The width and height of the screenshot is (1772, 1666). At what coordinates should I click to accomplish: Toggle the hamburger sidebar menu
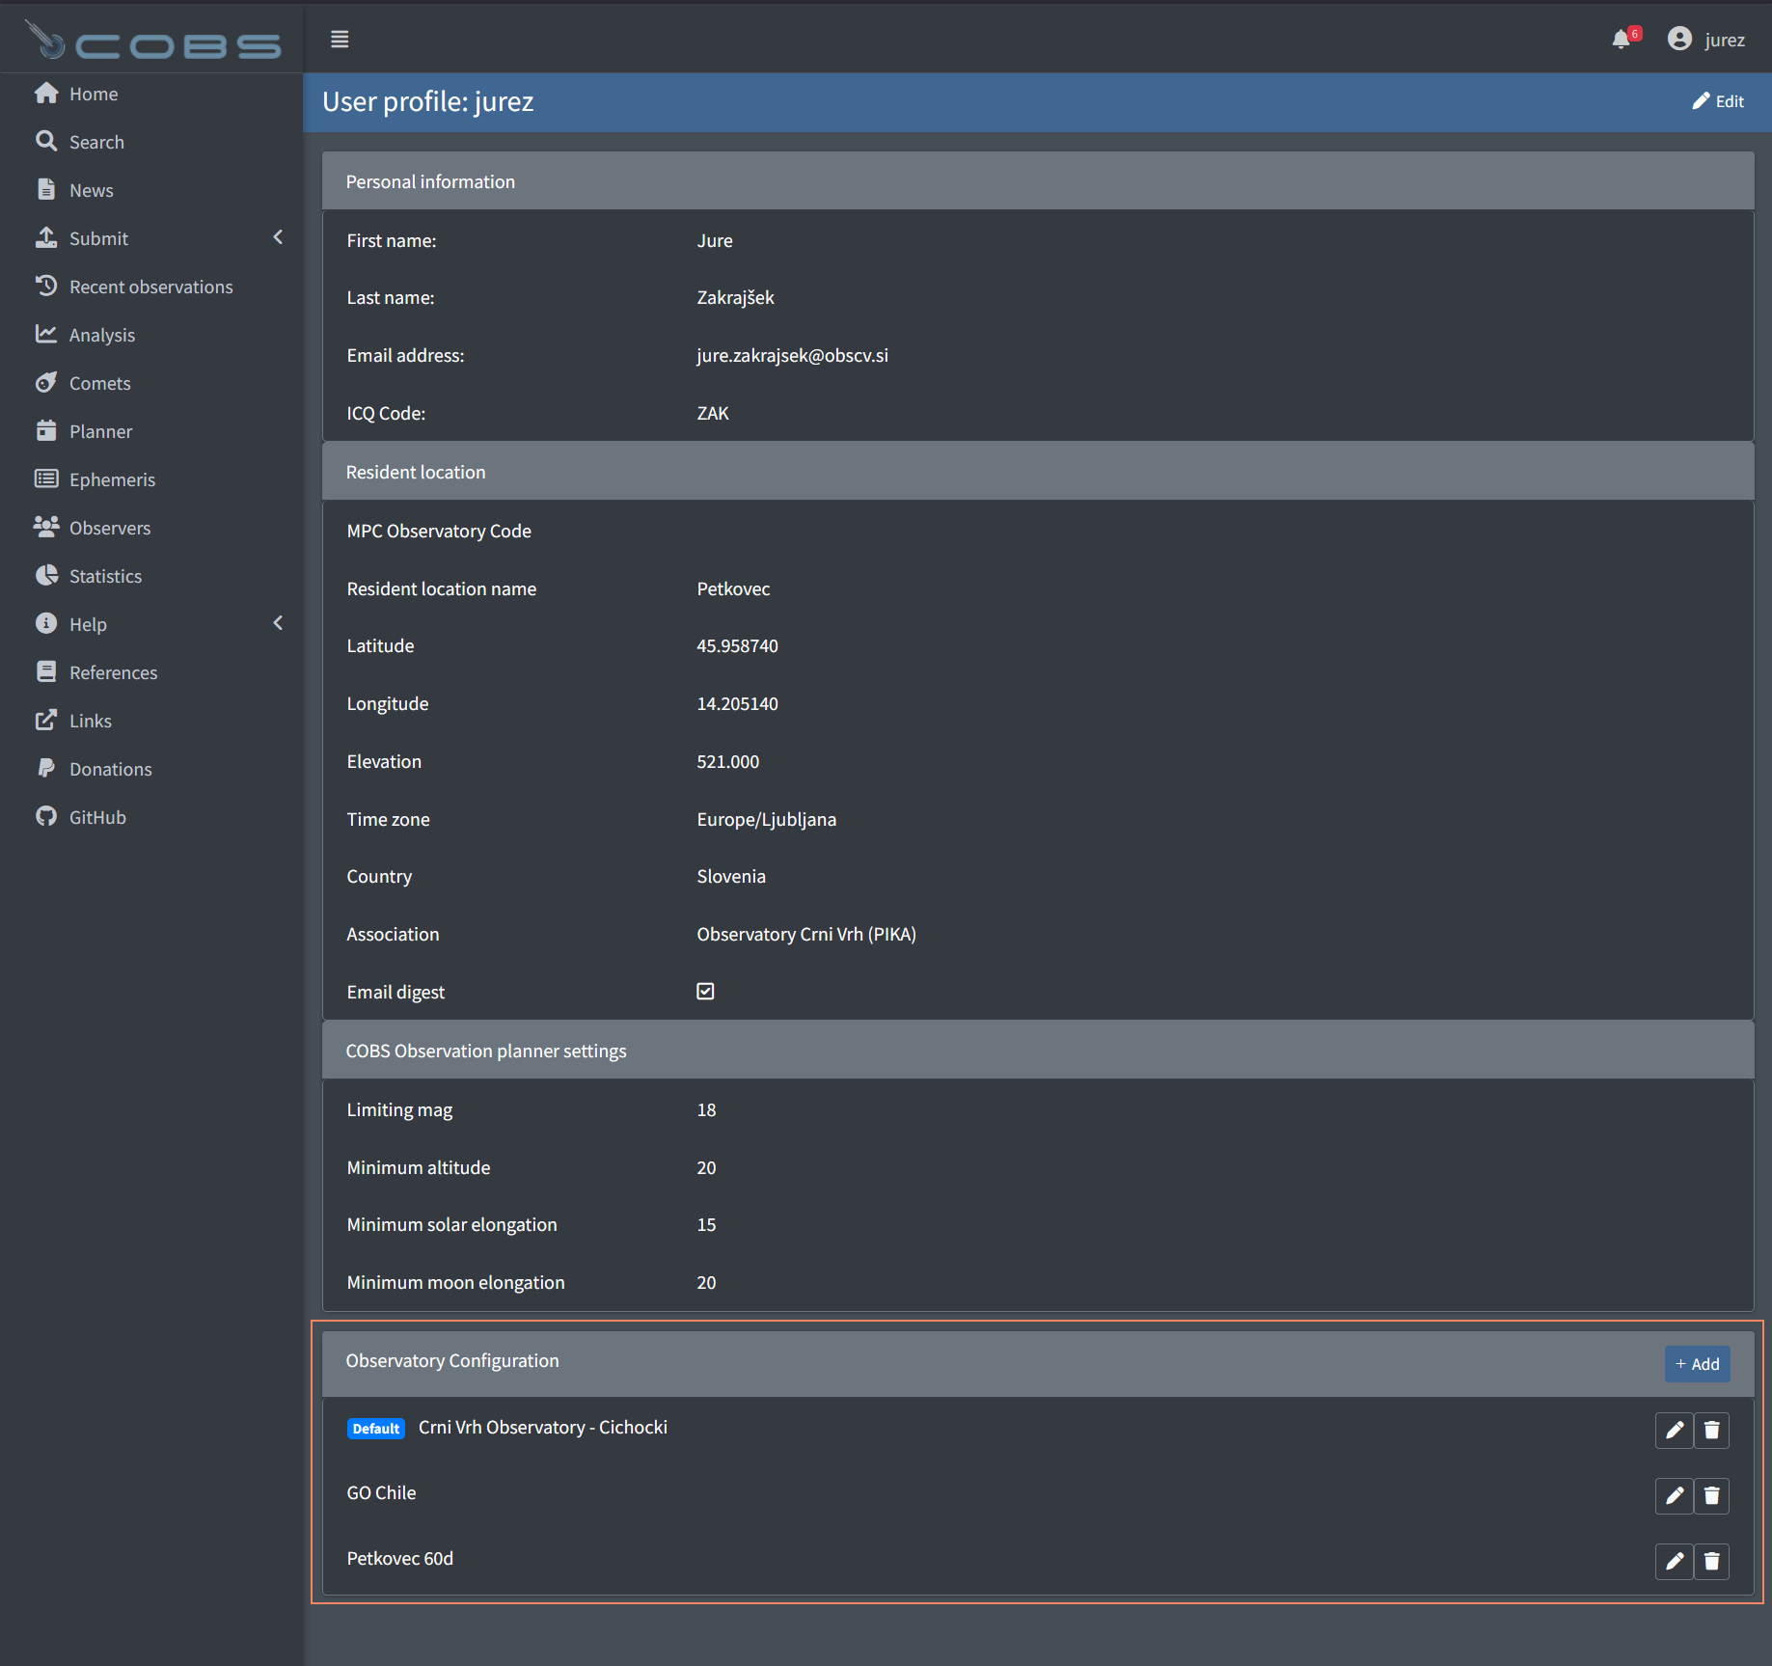pos(340,40)
